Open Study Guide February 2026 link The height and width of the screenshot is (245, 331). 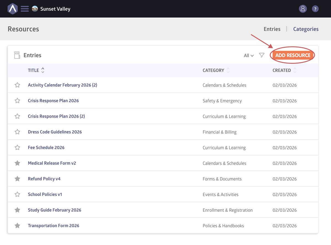tap(55, 210)
